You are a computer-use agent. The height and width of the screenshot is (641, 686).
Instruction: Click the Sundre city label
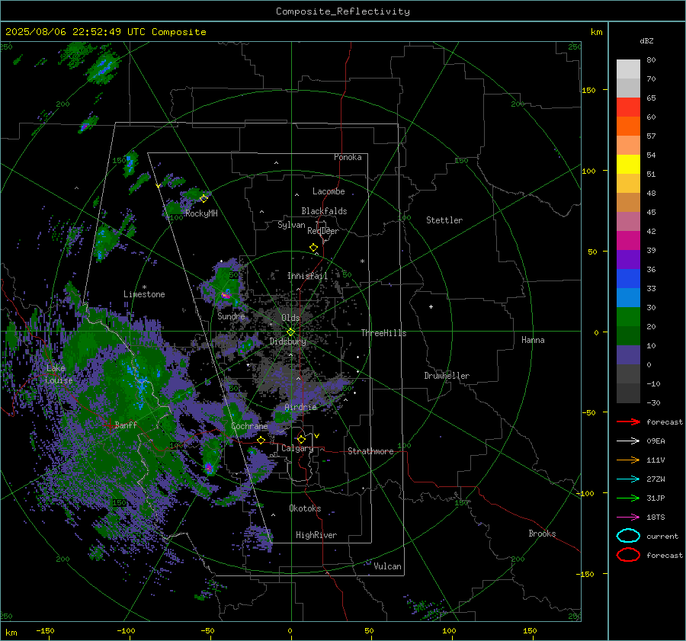(x=231, y=316)
